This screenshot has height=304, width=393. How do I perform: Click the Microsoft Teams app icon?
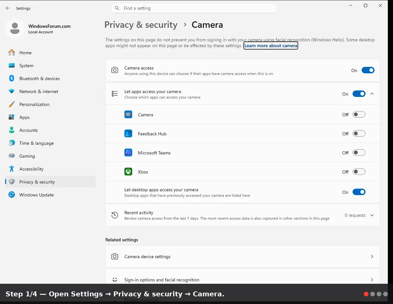pyautogui.click(x=128, y=152)
